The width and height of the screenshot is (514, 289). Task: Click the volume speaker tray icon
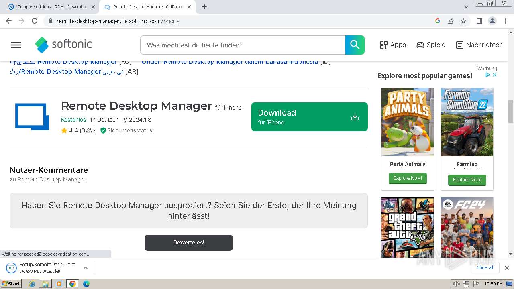[457, 284]
